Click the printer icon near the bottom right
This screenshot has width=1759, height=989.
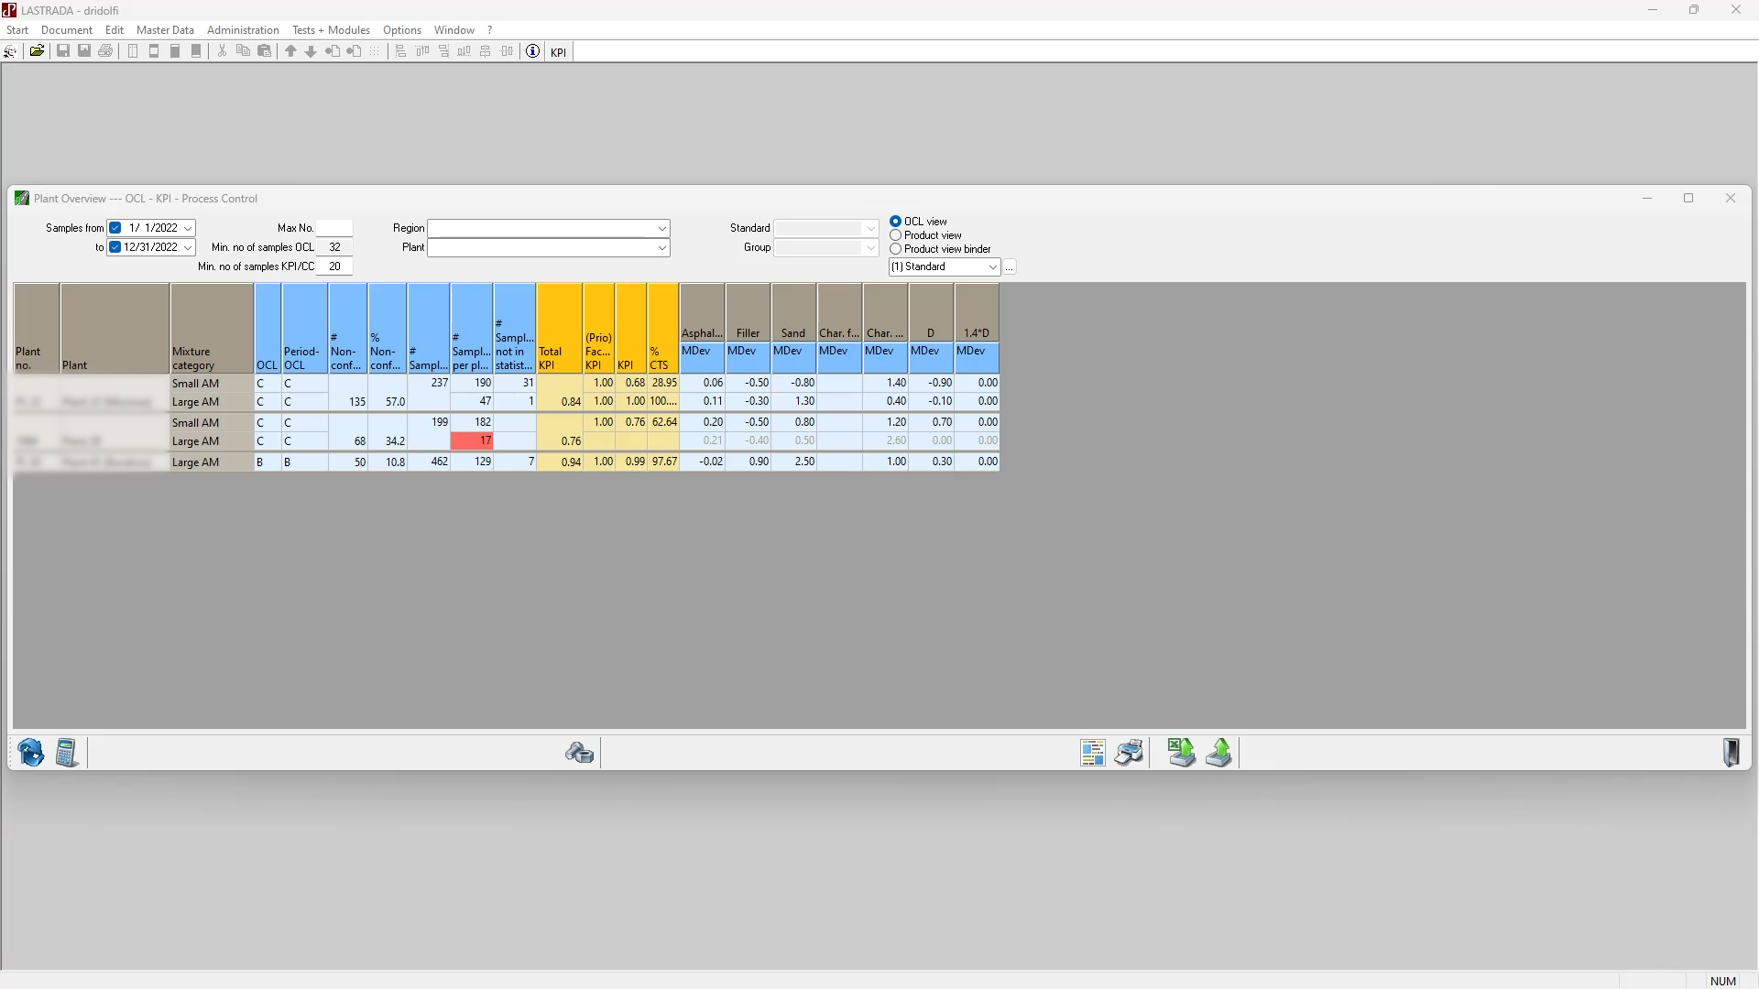(1129, 753)
